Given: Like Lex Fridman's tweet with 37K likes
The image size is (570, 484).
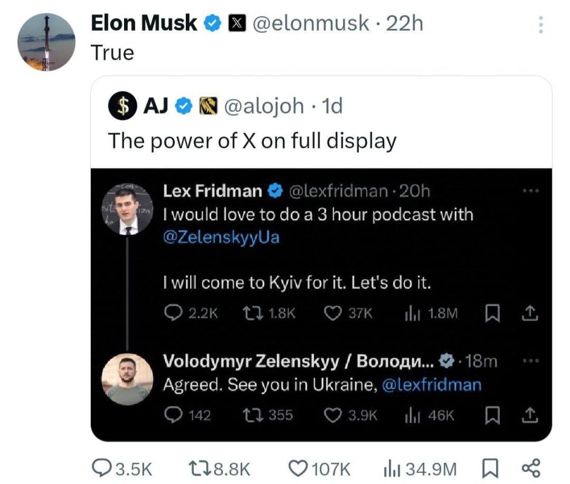Looking at the screenshot, I should [x=333, y=313].
